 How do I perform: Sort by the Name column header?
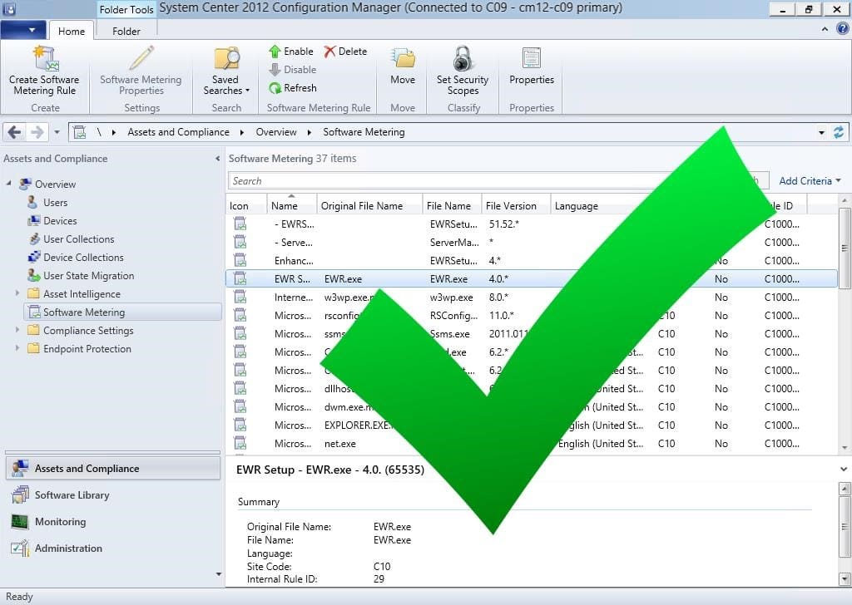291,205
